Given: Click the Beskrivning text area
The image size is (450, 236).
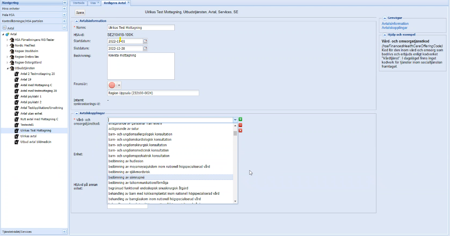Looking at the screenshot, I should click(141, 66).
